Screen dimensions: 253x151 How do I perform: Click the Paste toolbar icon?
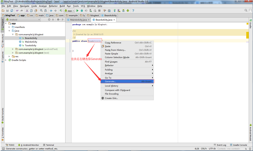point(36,11)
